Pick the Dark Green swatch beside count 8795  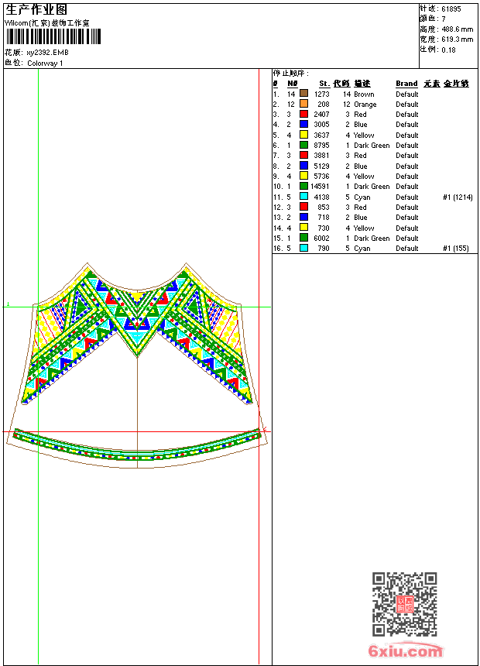pyautogui.click(x=303, y=144)
